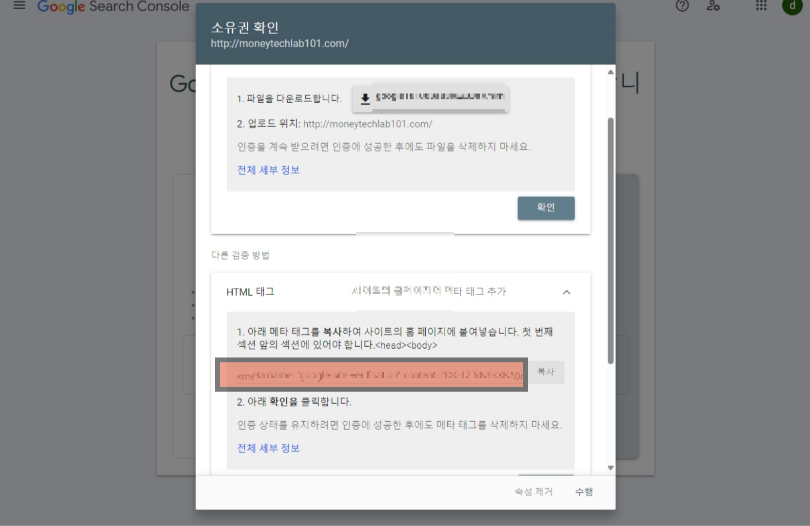Screen dimensions: 810x526
Task: Click the download arrow icon
Action: [365, 99]
